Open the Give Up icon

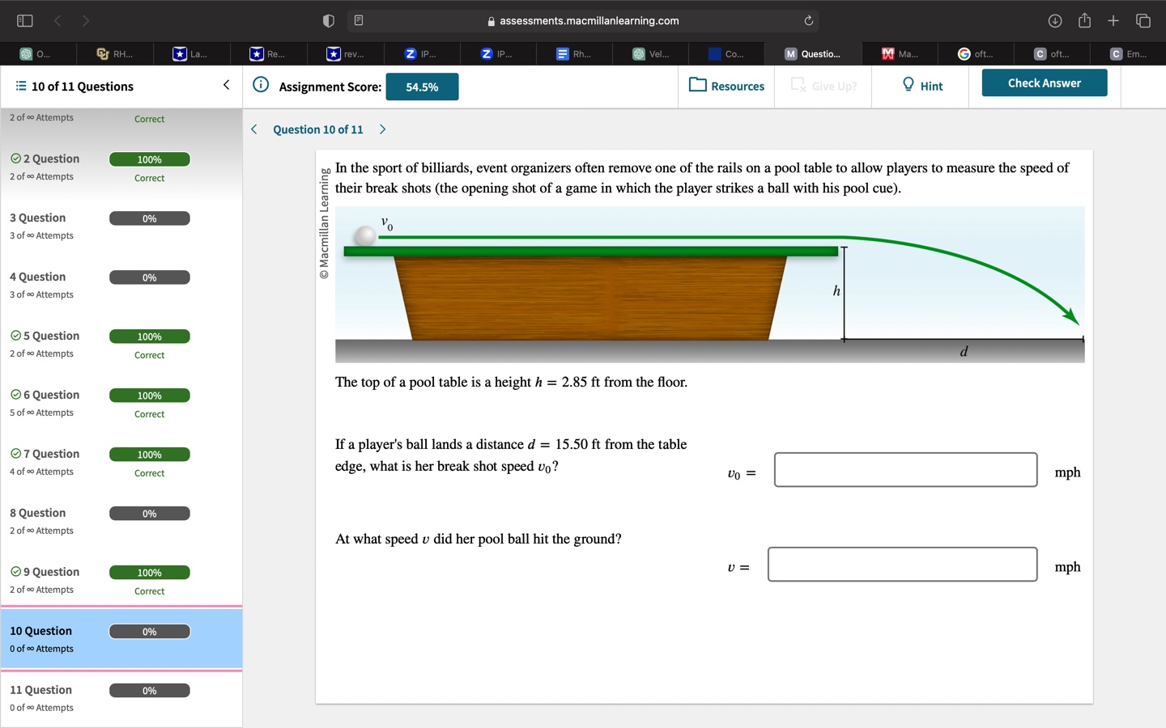797,84
